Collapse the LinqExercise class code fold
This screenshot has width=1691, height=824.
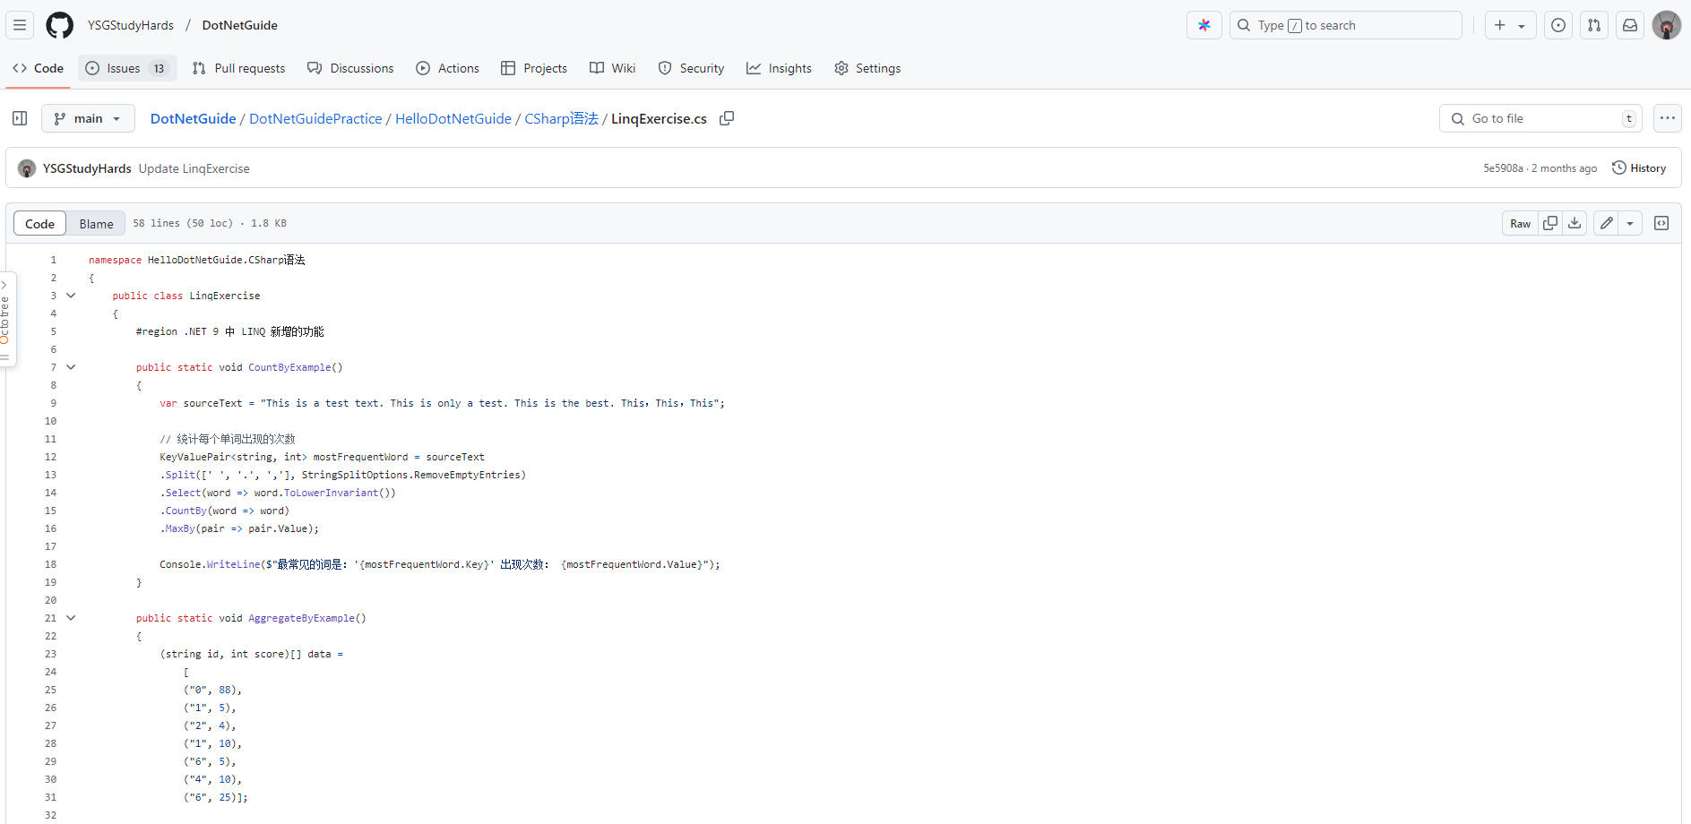tap(71, 296)
